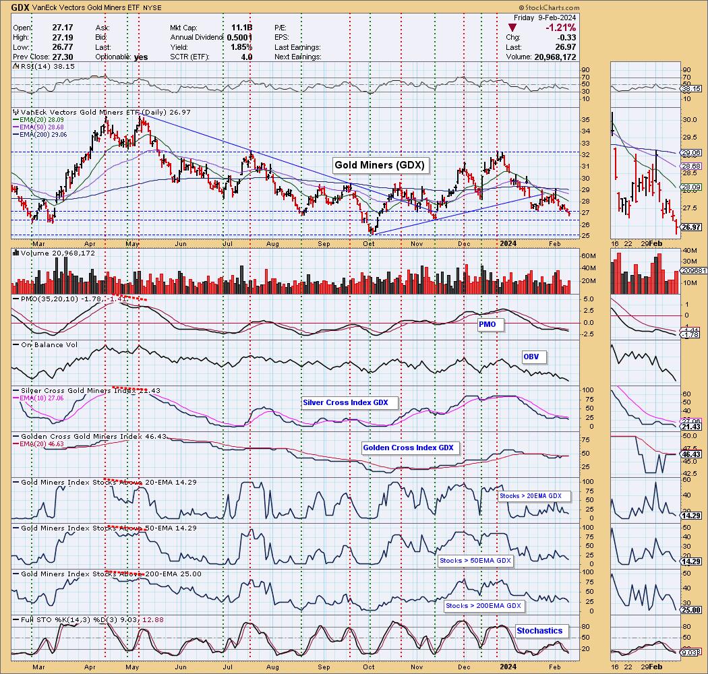Screen dimensions: 708x674
Task: Click the line icon beside RSI(14) label
Action: click(16, 66)
